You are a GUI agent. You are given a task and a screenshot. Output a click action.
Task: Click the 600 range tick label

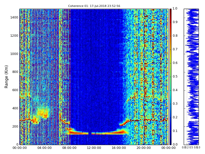pos(15,90)
